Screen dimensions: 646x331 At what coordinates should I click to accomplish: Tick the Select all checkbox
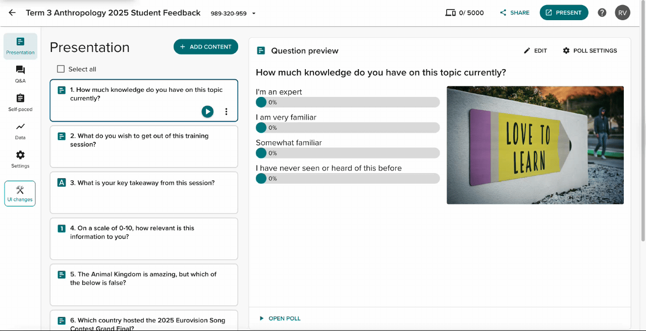pos(61,69)
